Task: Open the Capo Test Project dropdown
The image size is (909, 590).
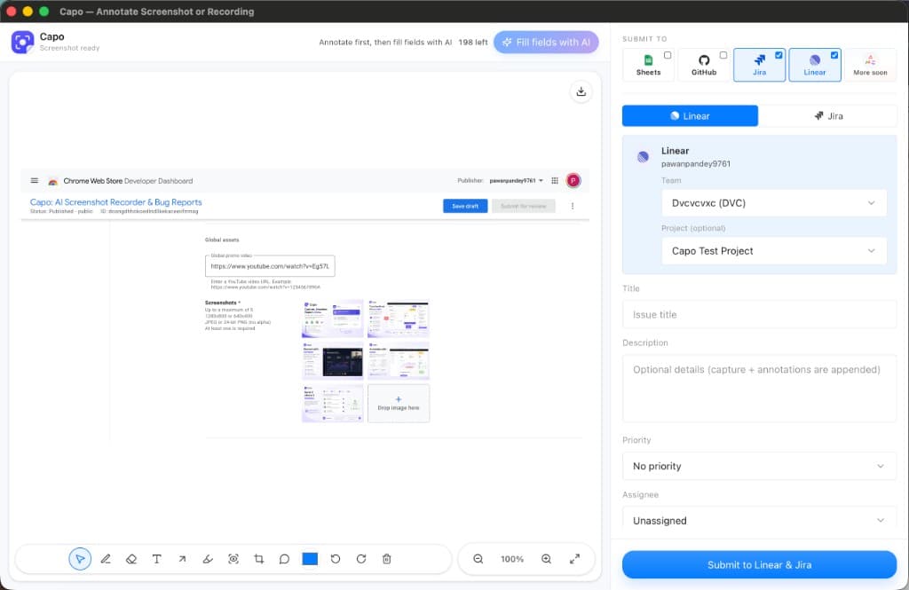Action: point(774,251)
